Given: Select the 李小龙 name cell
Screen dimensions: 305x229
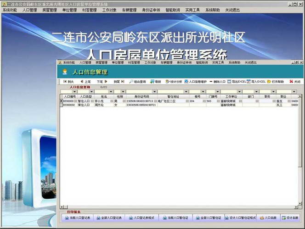Looking at the screenshot, I should click(x=102, y=101).
